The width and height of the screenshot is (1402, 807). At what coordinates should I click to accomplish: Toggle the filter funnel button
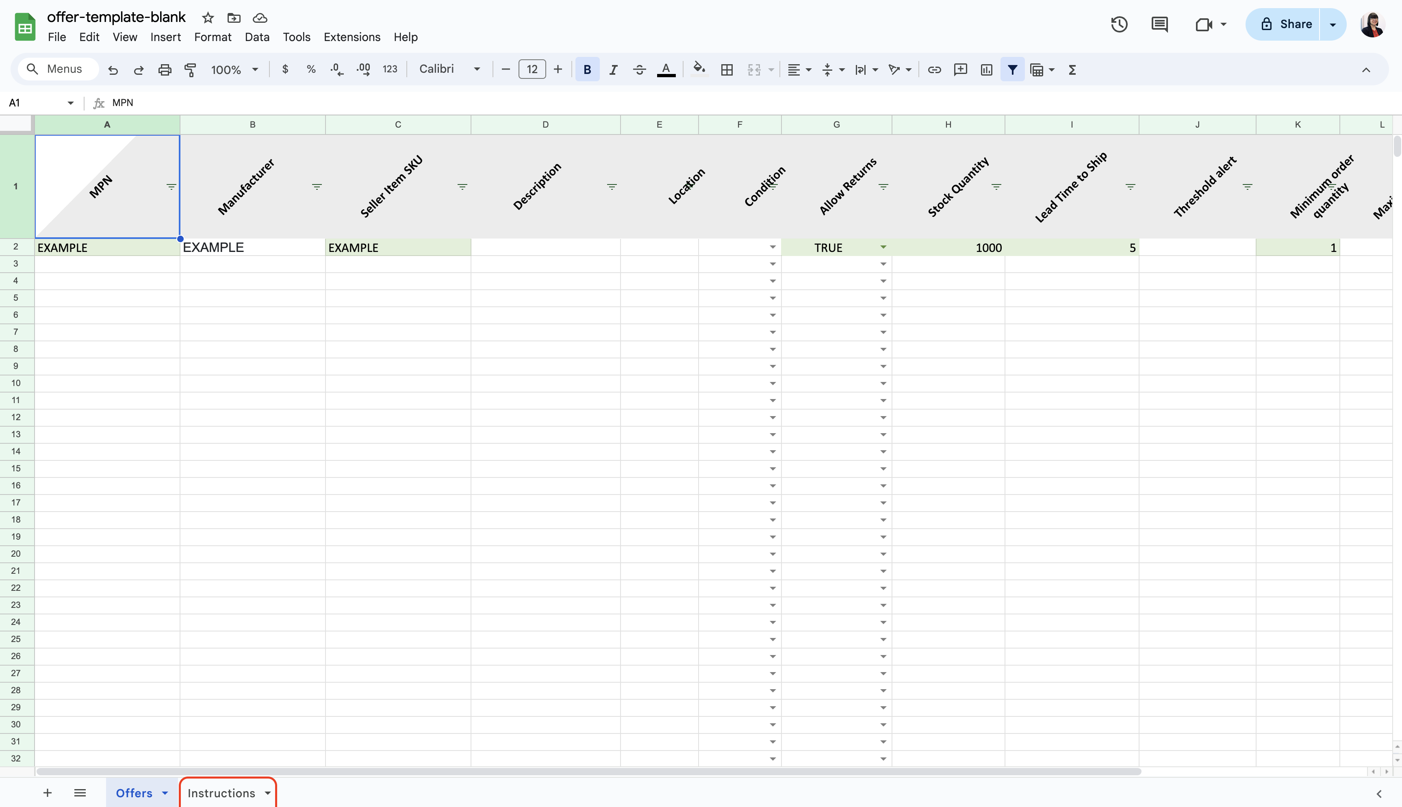click(1012, 70)
